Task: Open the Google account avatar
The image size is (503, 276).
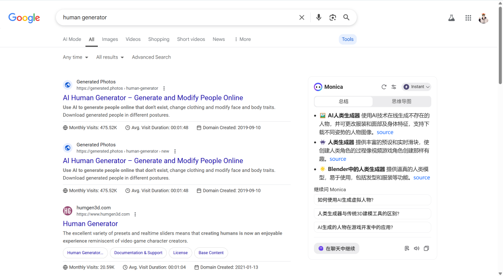Action: (483, 18)
